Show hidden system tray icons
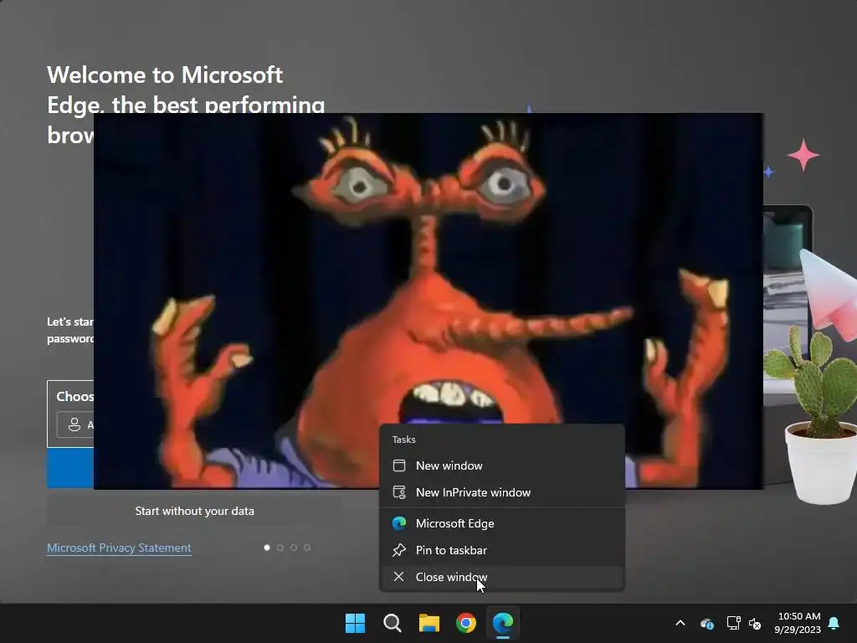 (x=680, y=623)
